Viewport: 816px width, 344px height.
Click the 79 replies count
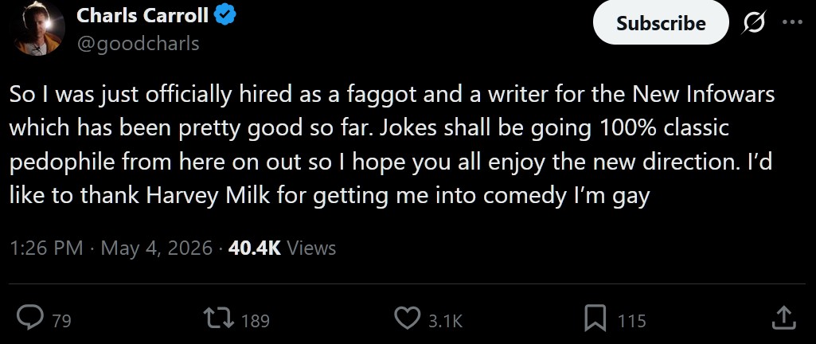[61, 321]
